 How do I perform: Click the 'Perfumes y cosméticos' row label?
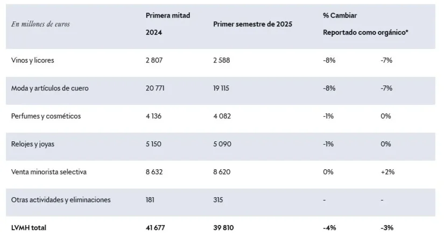click(x=46, y=116)
